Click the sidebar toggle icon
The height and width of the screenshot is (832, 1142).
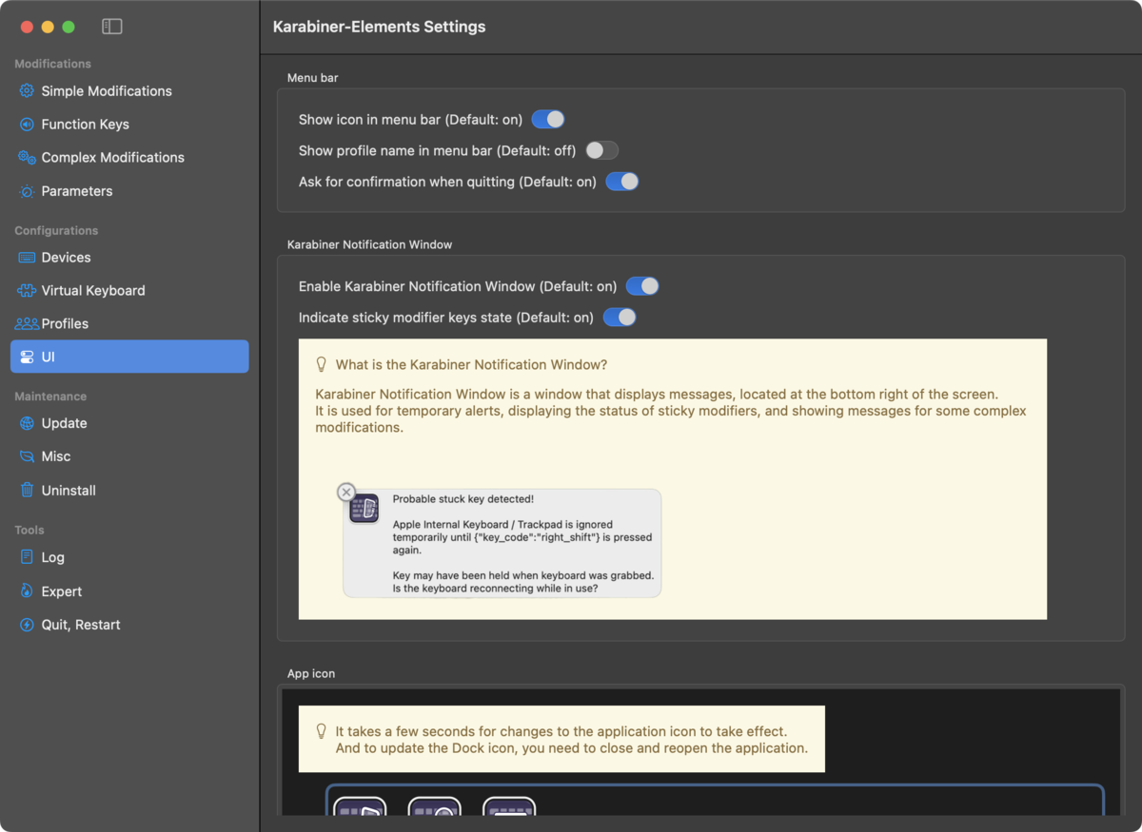(x=112, y=27)
